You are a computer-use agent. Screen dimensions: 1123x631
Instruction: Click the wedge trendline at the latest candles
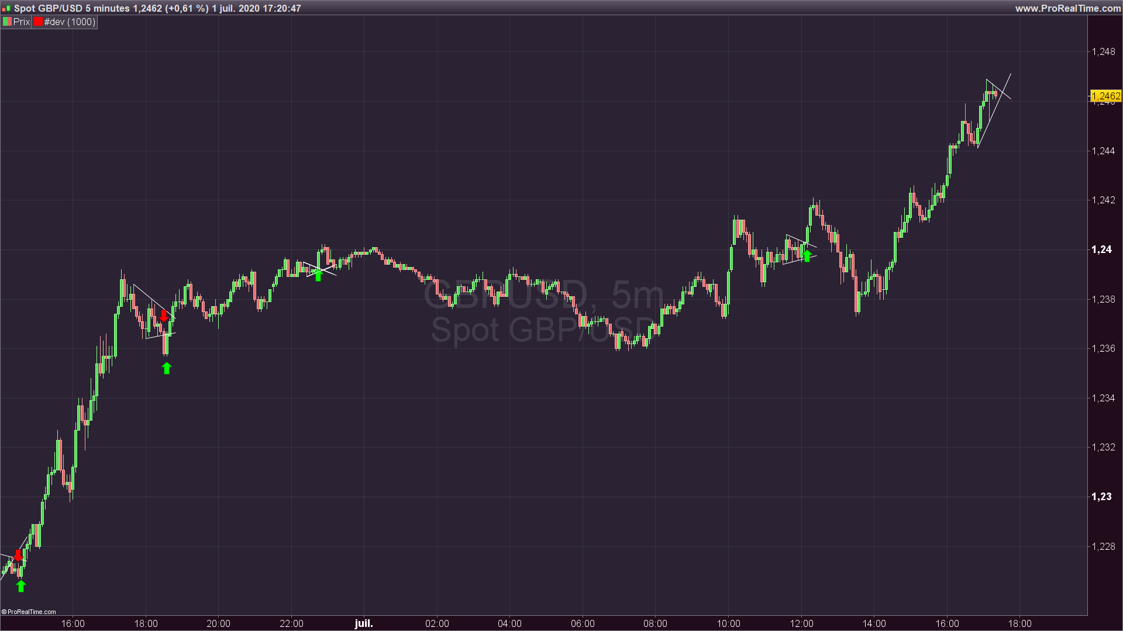994,111
